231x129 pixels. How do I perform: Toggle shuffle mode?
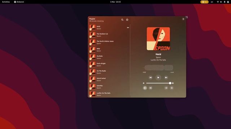(151, 88)
